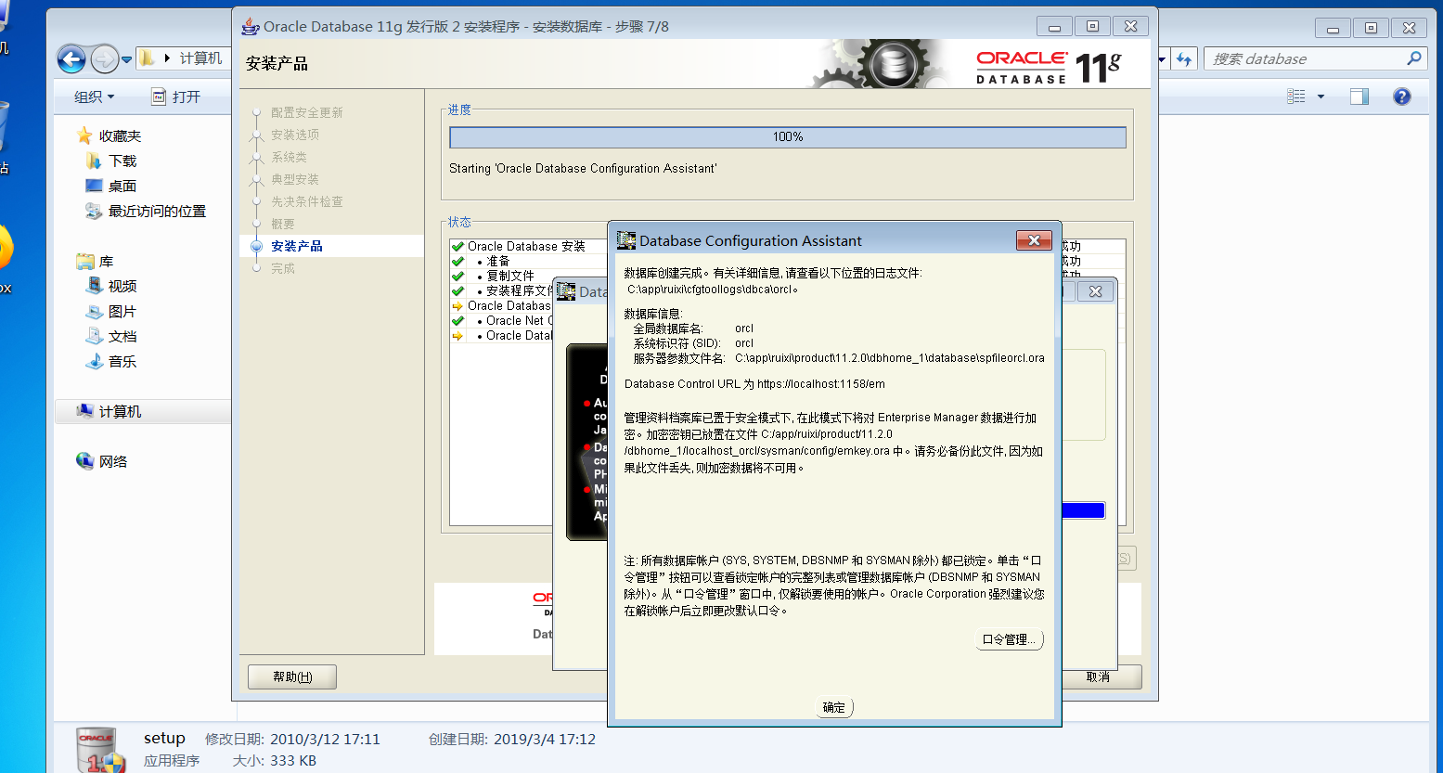Viewport: 1443px width, 773px height.
Task: Open the view options dropdown arrow
Action: [1321, 97]
